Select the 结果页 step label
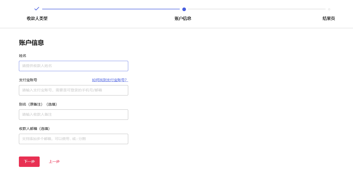This screenshot has height=178, width=353. tap(329, 19)
